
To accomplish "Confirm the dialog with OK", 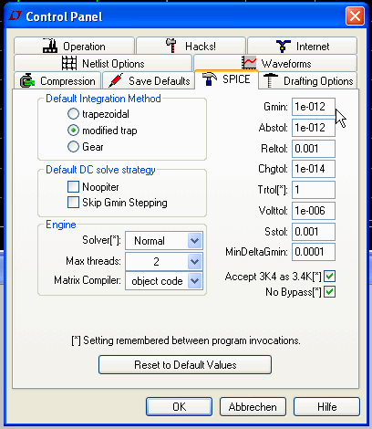I will [179, 406].
